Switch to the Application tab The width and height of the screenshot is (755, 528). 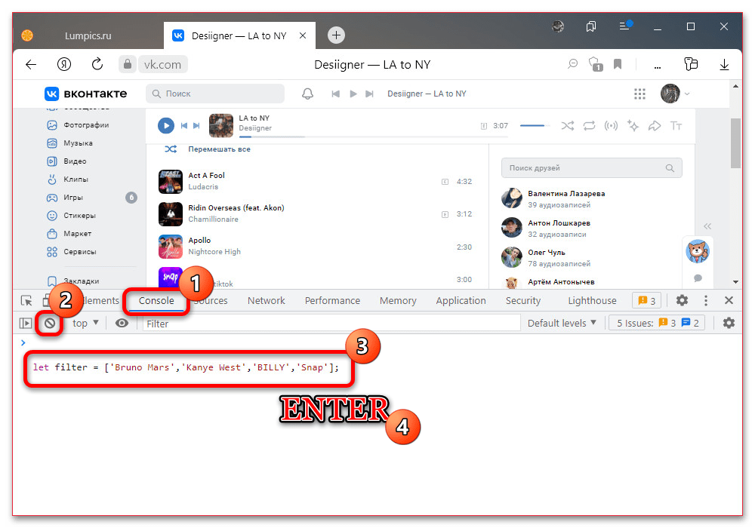[x=461, y=300]
